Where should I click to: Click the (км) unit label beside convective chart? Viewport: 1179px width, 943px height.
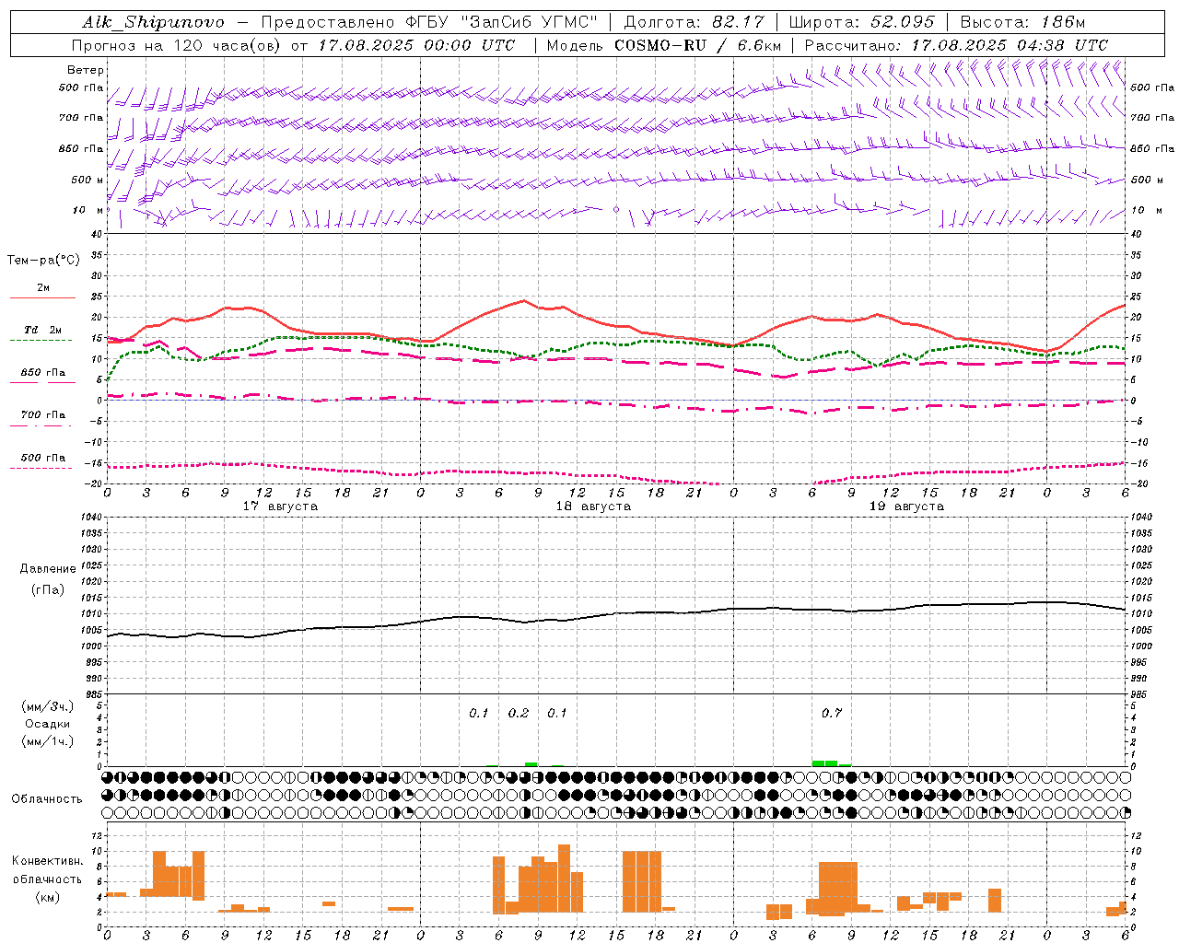coord(47,897)
